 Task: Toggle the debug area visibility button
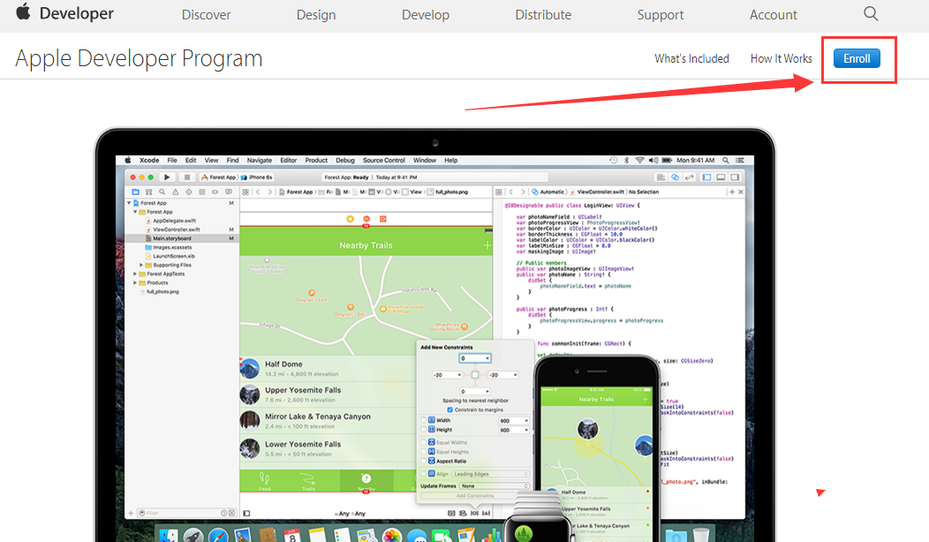pos(721,177)
